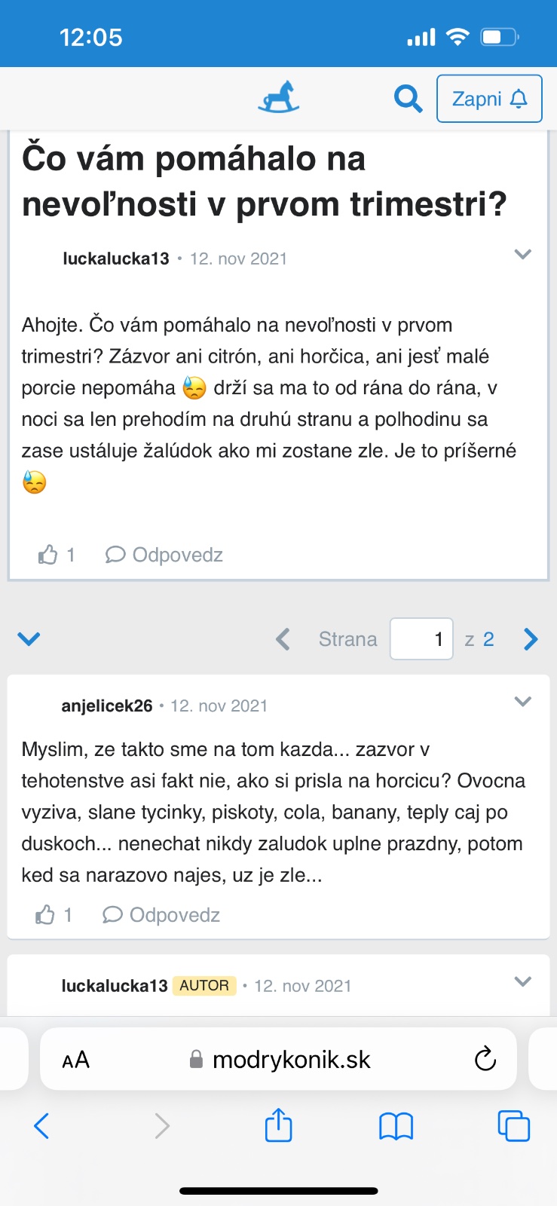Go to the next comments page arrow
Viewport: 557px width, 1206px height.
tap(531, 639)
